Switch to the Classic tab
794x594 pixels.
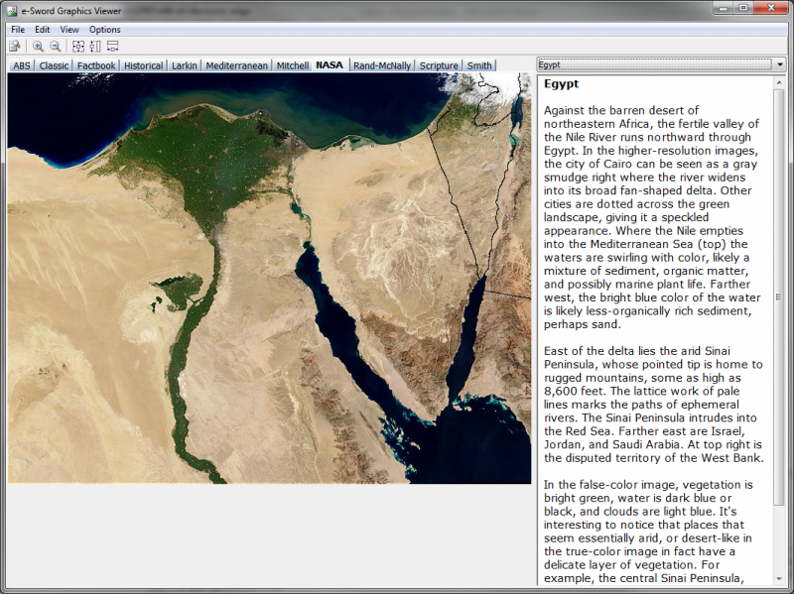pos(54,65)
